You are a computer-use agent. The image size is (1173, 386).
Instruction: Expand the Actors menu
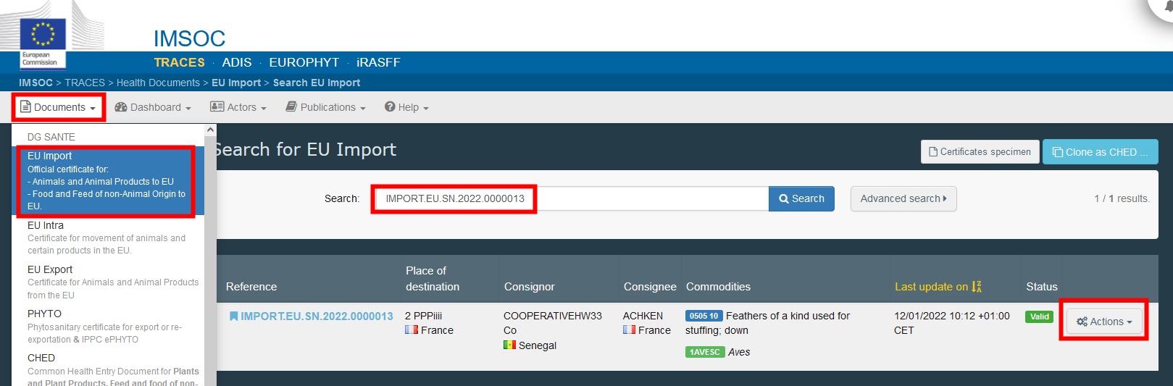[238, 107]
